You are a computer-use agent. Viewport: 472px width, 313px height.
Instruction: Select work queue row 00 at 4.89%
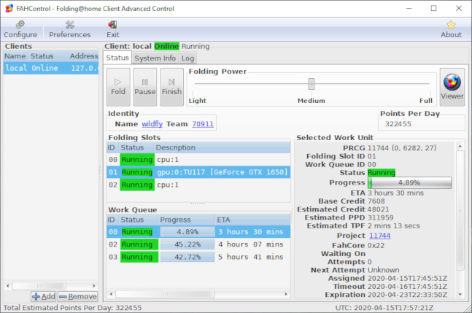point(198,232)
